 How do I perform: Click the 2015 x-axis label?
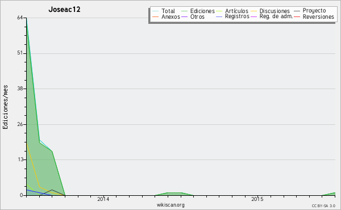[257, 199]
